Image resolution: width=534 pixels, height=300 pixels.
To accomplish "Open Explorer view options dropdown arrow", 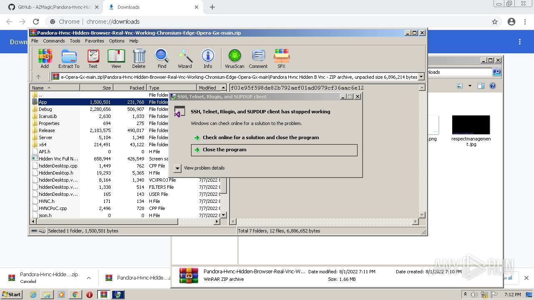I will (470, 86).
